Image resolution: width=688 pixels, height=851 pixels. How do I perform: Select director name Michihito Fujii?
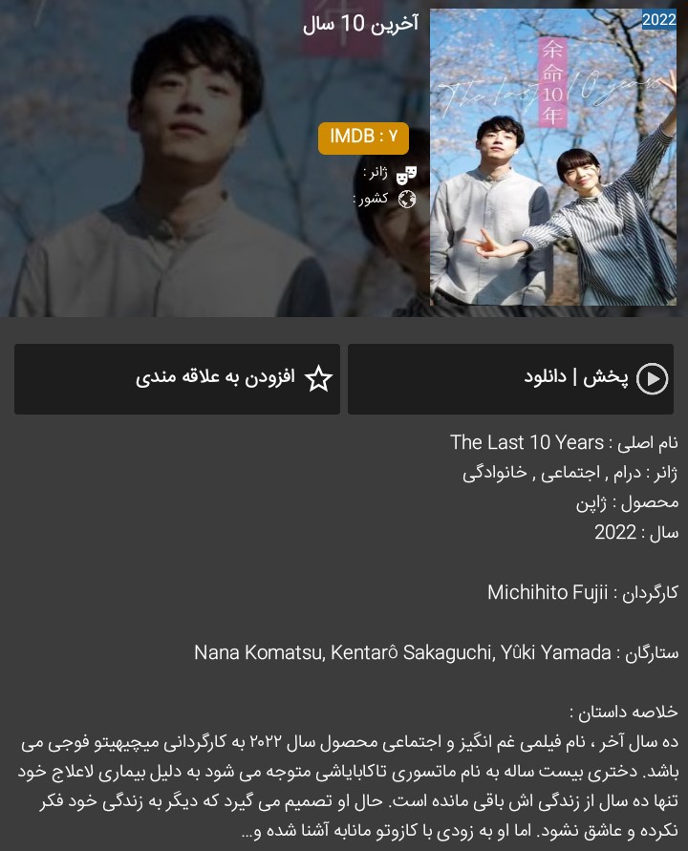pos(548,592)
